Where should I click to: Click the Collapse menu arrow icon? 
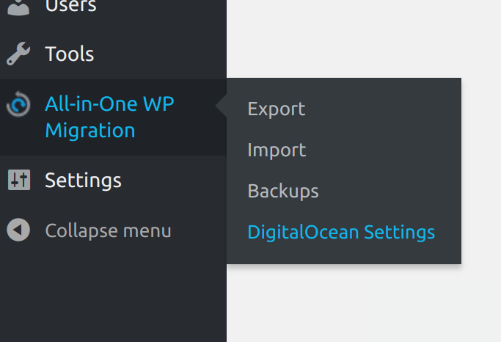pyautogui.click(x=18, y=230)
